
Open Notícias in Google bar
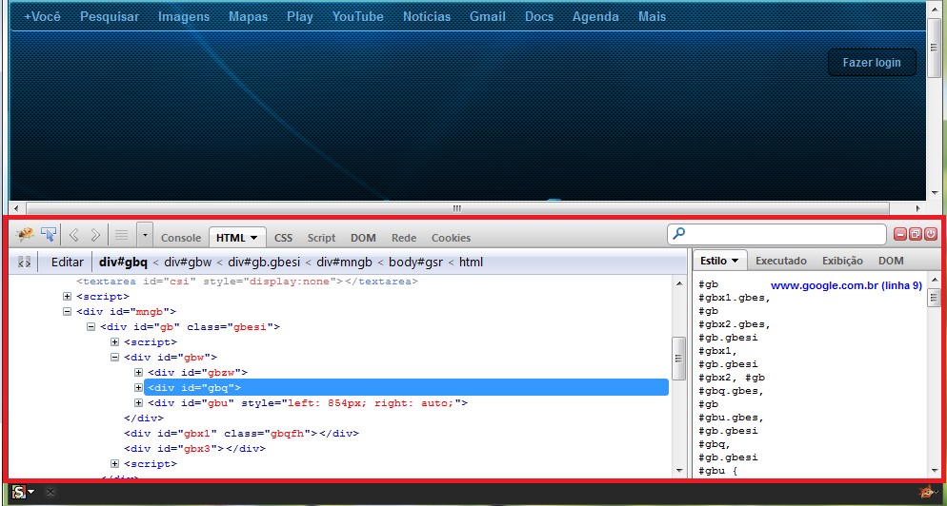[x=427, y=16]
